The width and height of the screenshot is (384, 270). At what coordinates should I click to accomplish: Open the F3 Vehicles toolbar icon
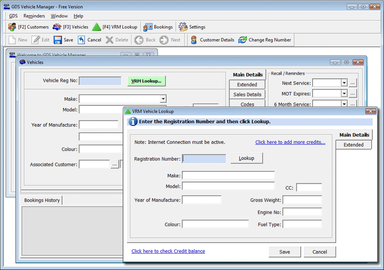pos(57,27)
